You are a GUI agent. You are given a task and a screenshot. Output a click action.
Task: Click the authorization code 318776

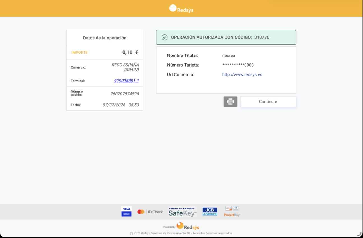[262, 37]
